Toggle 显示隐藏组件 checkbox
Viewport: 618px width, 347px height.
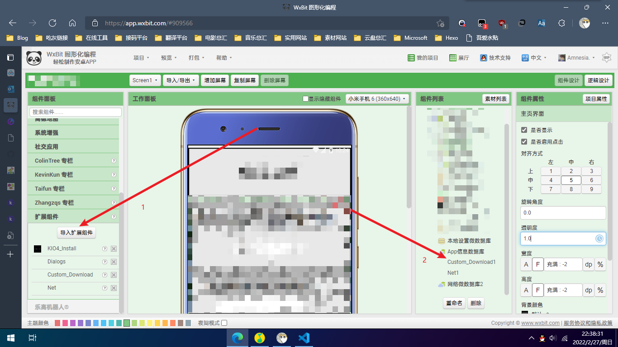(x=305, y=99)
